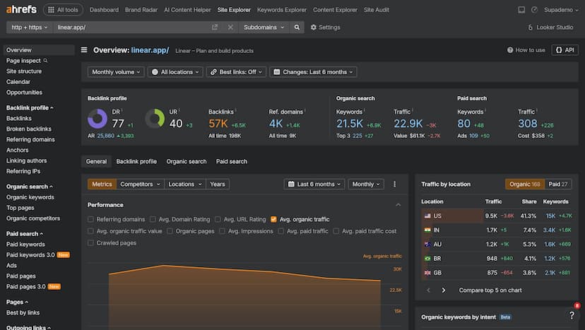Viewport: 585px width, 330px height.
Task: Open the linear.app/ overview title link
Action: (150, 50)
